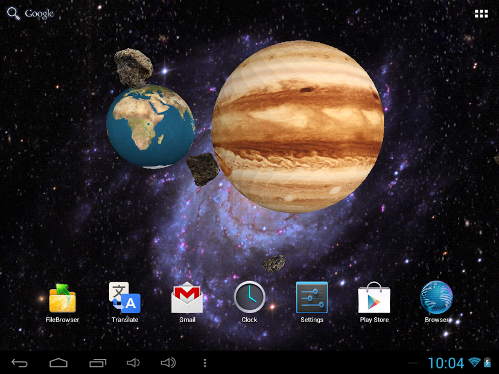The width and height of the screenshot is (499, 374).
Task: Launch the Settings app
Action: pos(312,298)
